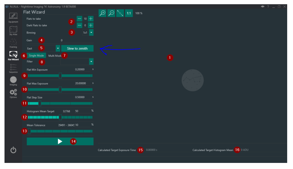Click the Calculated Target Histogram Mean value
293x169 pixels.
(x=245, y=150)
